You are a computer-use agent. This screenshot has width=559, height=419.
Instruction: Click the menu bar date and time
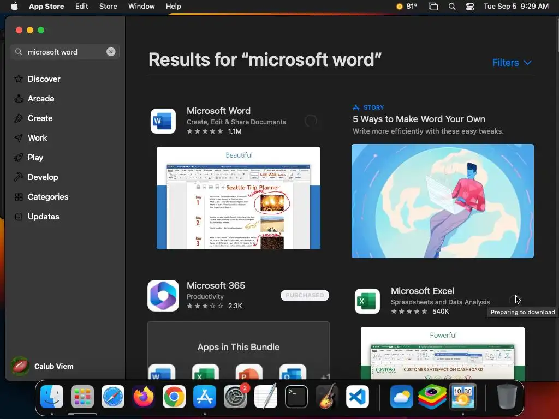pyautogui.click(x=516, y=7)
